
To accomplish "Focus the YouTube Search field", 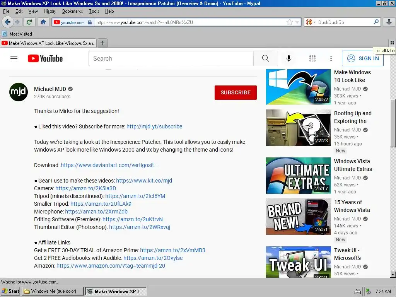I will tap(171, 59).
